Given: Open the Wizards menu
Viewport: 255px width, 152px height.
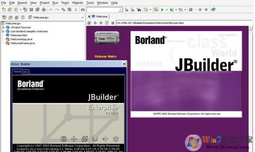Looking at the screenshot, I should click(77, 3).
